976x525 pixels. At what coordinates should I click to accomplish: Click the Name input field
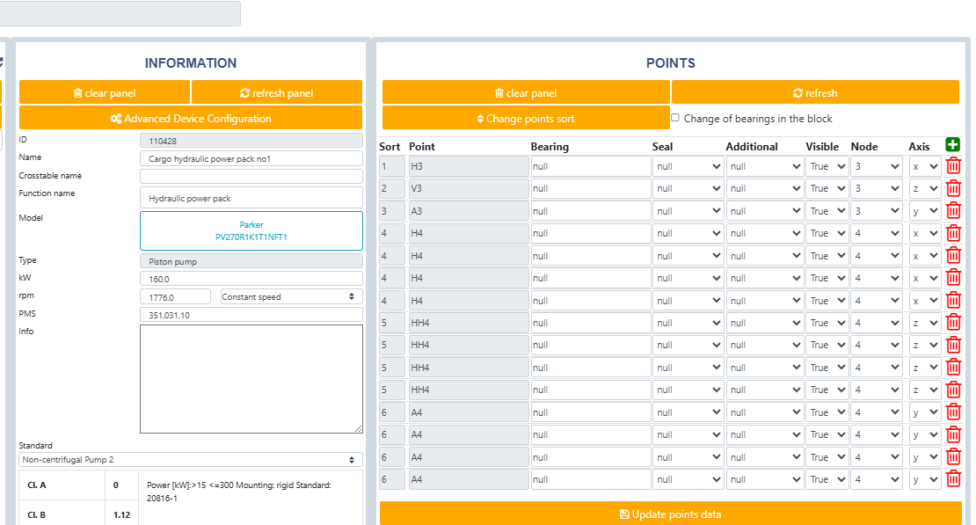[251, 158]
